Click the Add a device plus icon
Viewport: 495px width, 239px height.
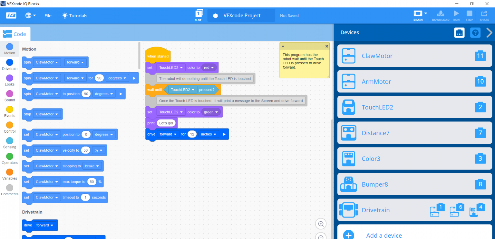pyautogui.click(x=348, y=235)
